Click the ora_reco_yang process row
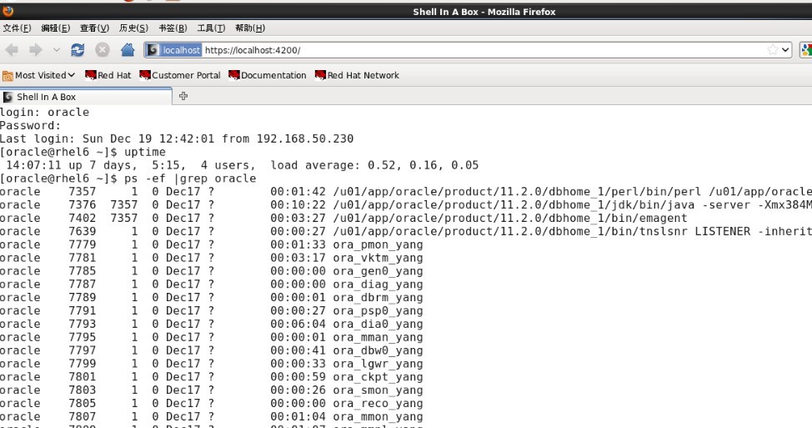The image size is (812, 428). point(211,403)
